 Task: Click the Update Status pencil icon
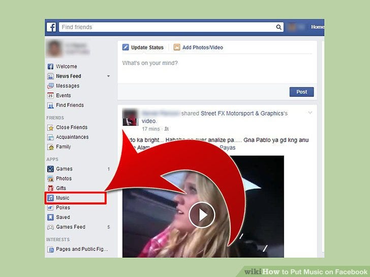(x=126, y=47)
